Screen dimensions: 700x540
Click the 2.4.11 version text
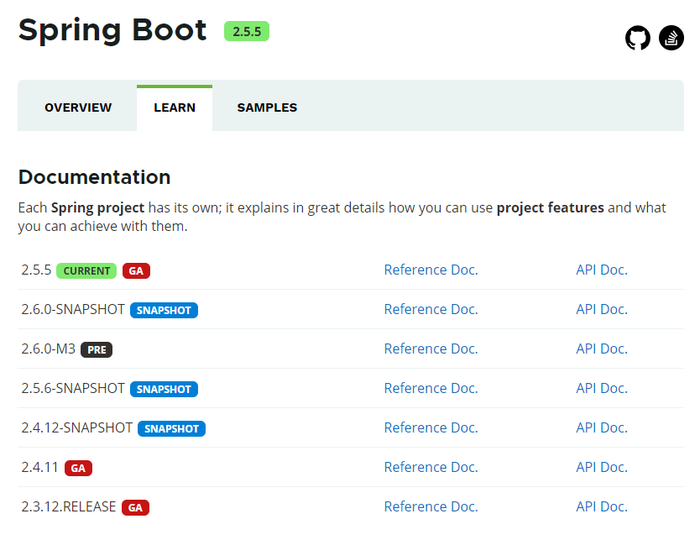tap(39, 467)
